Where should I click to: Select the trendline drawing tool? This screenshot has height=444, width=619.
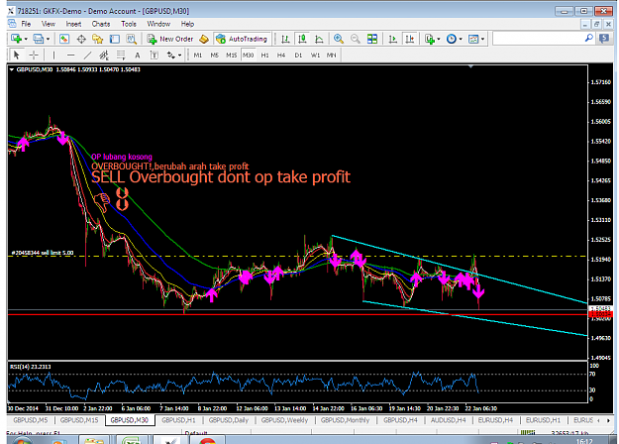point(87,55)
